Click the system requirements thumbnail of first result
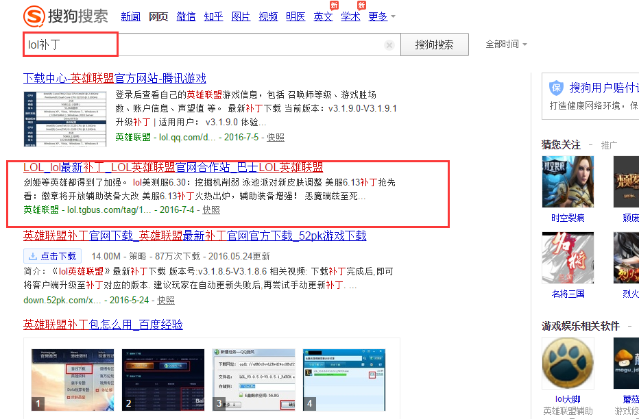639x419 pixels. [65, 118]
